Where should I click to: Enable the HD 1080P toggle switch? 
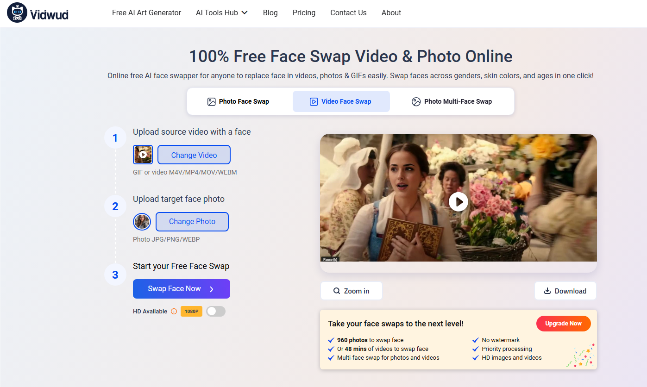point(216,312)
